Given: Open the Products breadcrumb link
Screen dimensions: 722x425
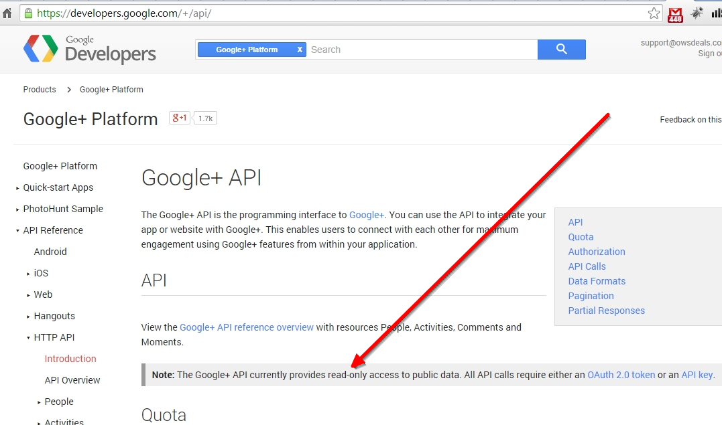Looking at the screenshot, I should coord(40,90).
